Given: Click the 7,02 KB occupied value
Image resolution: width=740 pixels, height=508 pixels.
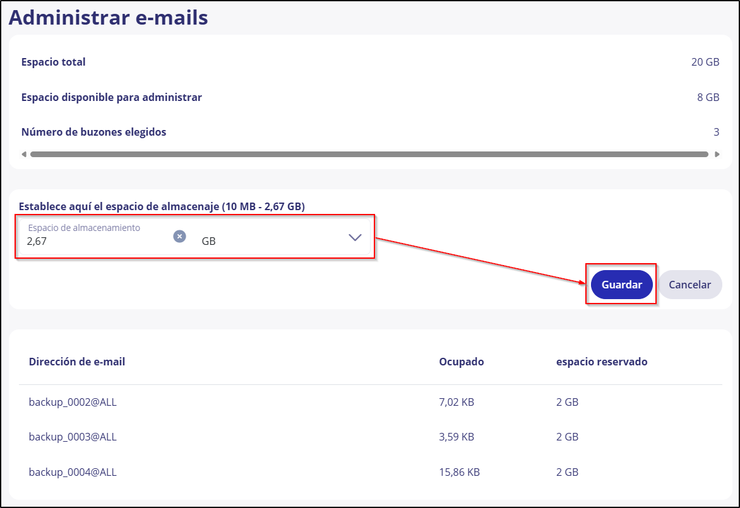Looking at the screenshot, I should pos(457,402).
